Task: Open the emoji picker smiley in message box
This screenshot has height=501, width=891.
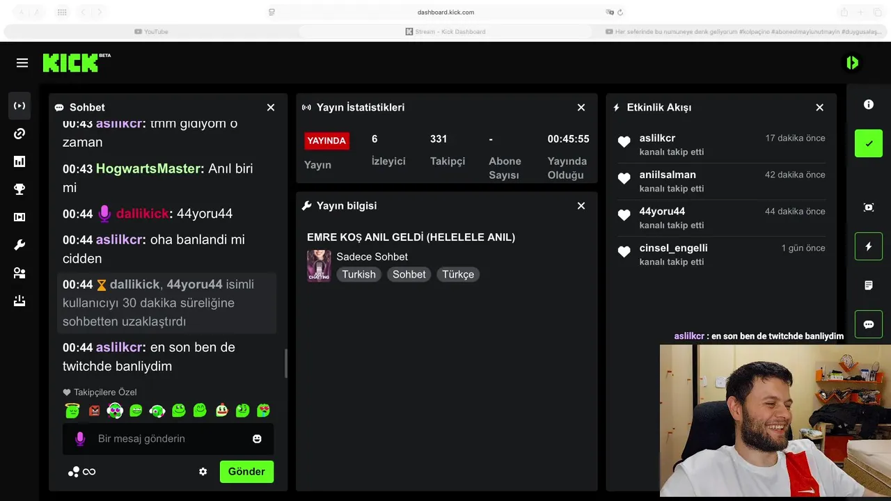Action: (257, 438)
